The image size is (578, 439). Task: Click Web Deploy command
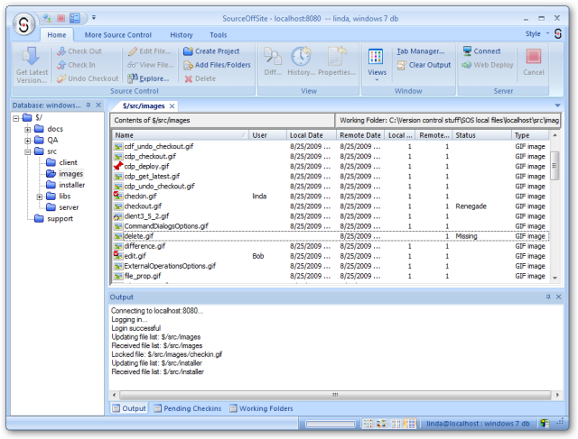pyautogui.click(x=488, y=65)
